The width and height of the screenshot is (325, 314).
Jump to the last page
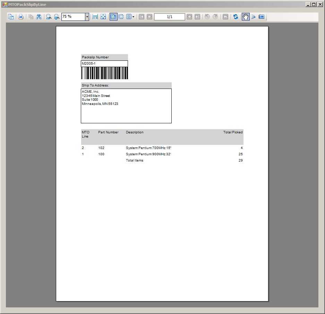pyautogui.click(x=197, y=17)
